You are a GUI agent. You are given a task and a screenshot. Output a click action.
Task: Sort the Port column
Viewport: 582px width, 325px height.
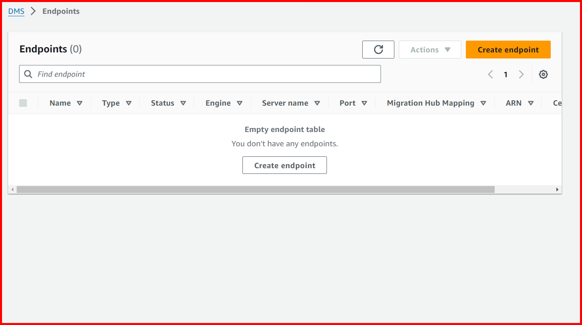(x=365, y=103)
